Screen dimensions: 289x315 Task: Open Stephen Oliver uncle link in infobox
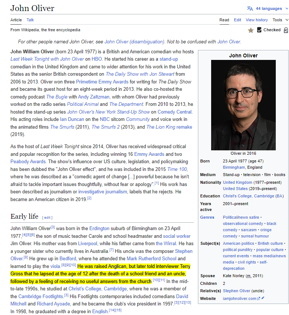click(236, 291)
